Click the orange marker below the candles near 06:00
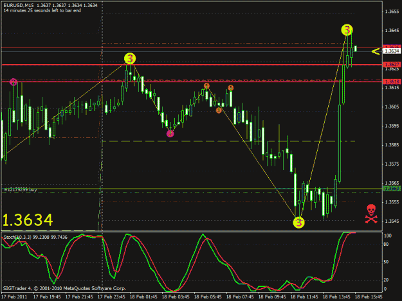Viewport: 402px width, 301px height. pos(219,110)
